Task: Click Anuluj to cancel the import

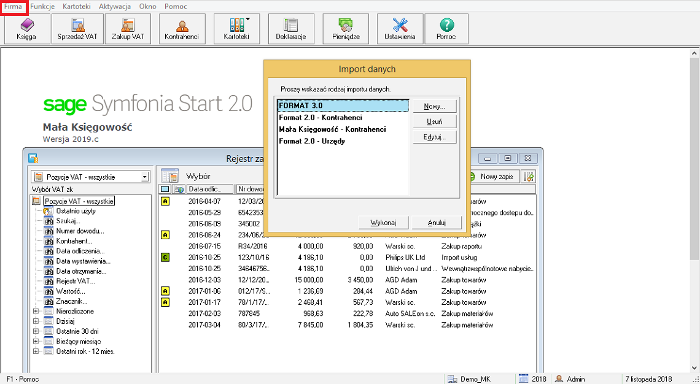Action: point(436,222)
